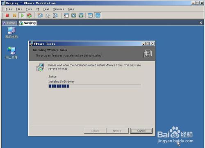Open the Help menu
Screen dimensions: 205x148
click(71, 9)
